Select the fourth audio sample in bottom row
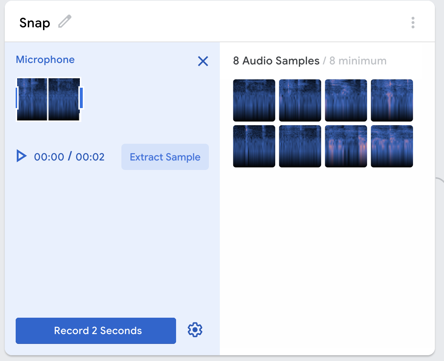This screenshot has height=361, width=444. pos(392,146)
